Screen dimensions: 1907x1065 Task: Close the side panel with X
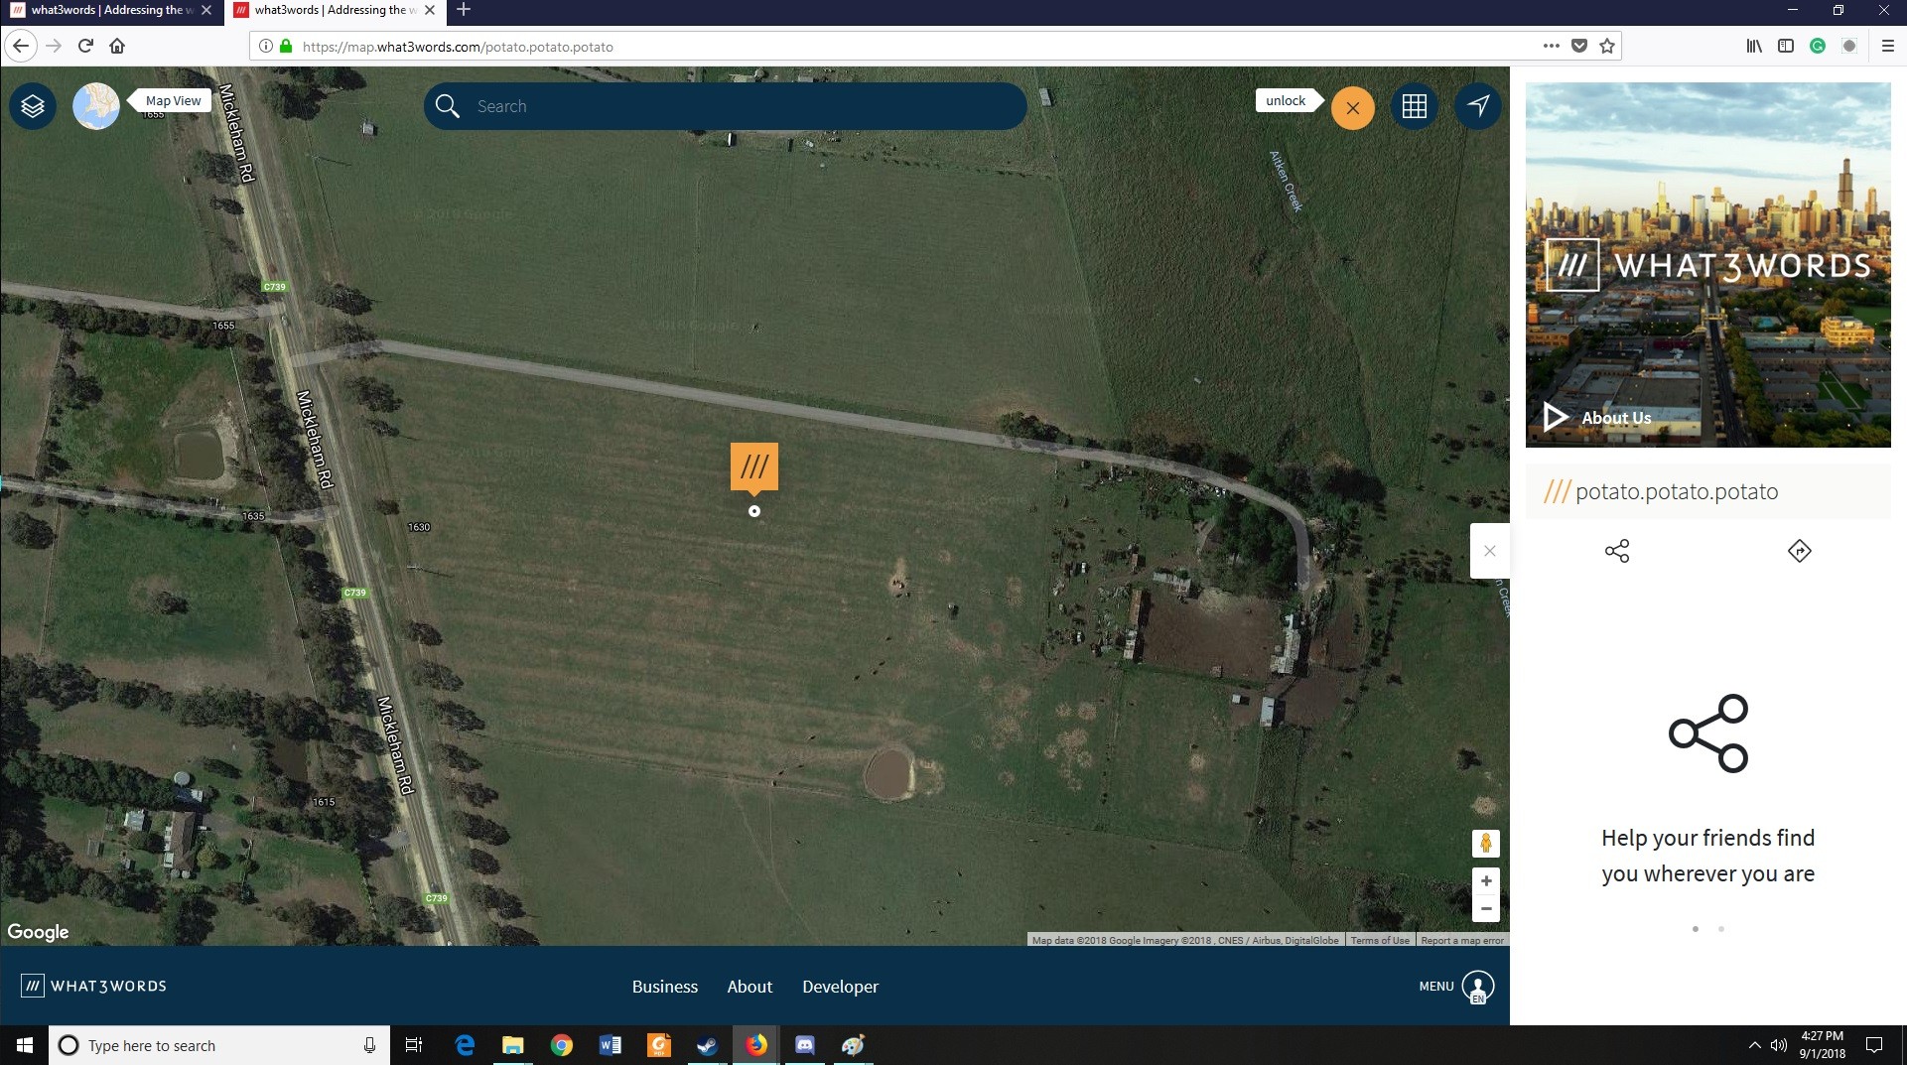point(1490,551)
